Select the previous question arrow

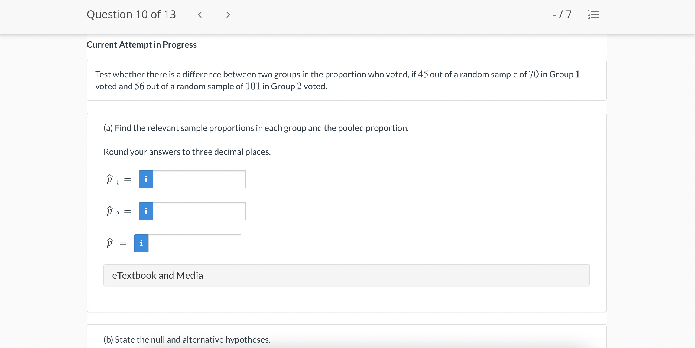(x=200, y=15)
